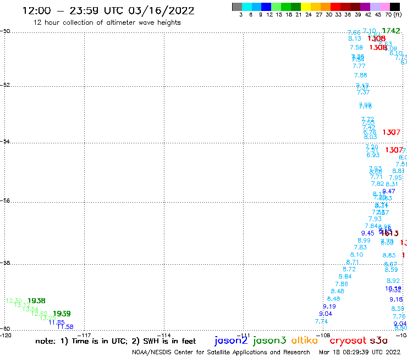Click the wave height value '8.84'
407x357 pixels.
pyautogui.click(x=345, y=276)
